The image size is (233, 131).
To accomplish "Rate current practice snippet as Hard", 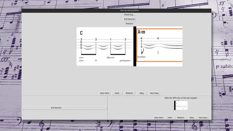I will pos(117,93).
